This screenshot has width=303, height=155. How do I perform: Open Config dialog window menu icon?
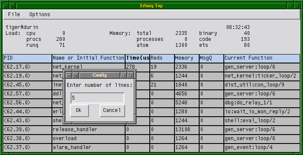[69, 75]
